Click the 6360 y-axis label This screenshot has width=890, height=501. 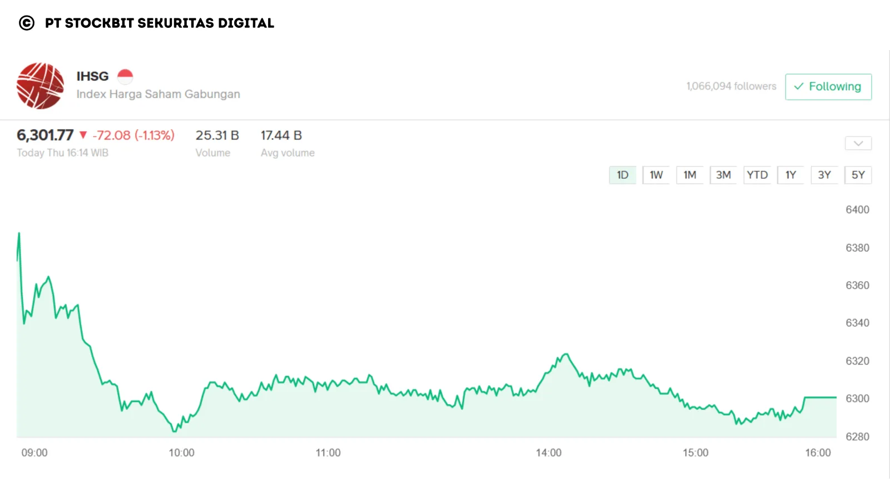pyautogui.click(x=857, y=286)
